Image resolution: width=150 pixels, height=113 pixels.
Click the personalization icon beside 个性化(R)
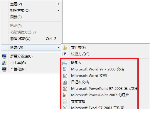tap(4, 69)
